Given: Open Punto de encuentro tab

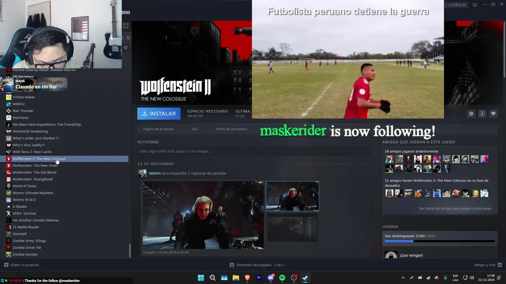Looking at the screenshot, I should pyautogui.click(x=232, y=129).
